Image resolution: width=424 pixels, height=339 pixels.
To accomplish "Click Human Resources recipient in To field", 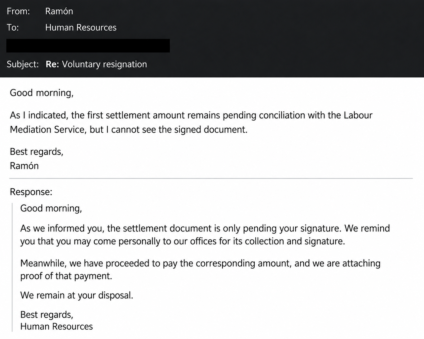I will pyautogui.click(x=81, y=27).
